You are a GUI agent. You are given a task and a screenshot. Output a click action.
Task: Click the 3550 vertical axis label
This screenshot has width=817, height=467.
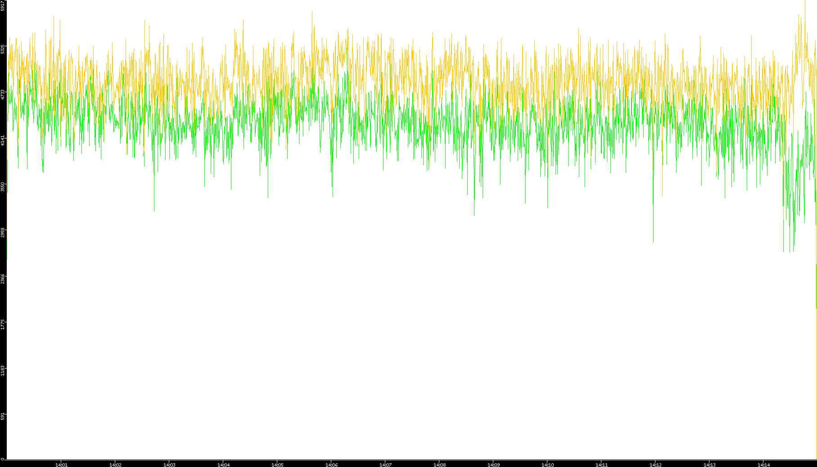(x=3, y=187)
